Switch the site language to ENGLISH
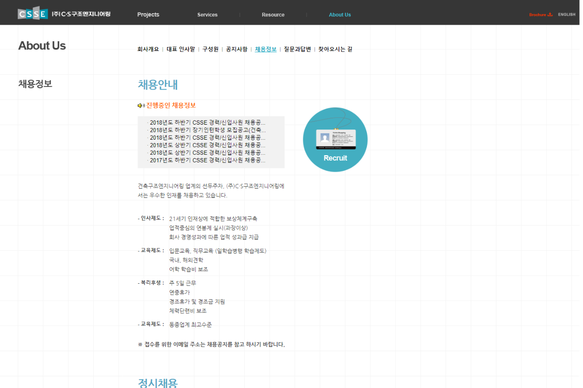This screenshot has width=583, height=388. [x=566, y=15]
